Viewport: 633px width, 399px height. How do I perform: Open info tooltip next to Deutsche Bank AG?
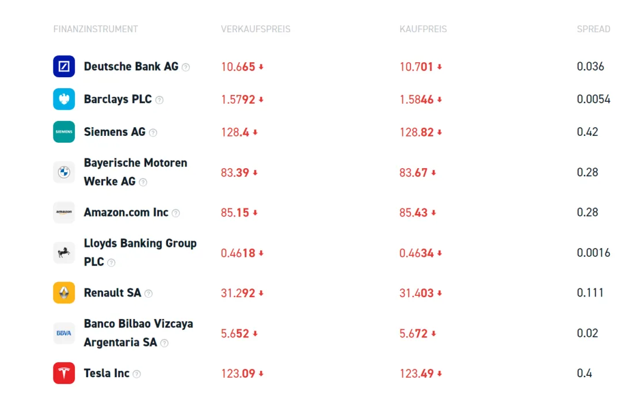[x=186, y=67]
